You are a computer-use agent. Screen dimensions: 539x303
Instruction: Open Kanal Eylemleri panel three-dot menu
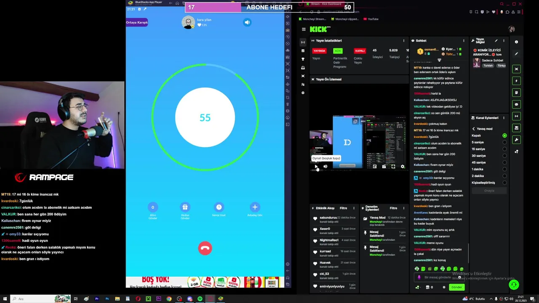coord(504,118)
